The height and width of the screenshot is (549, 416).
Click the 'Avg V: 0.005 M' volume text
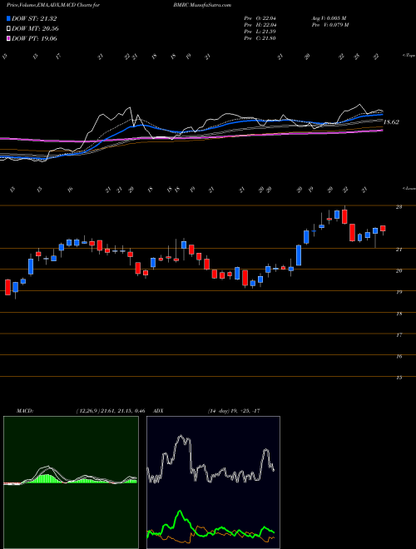click(x=330, y=18)
